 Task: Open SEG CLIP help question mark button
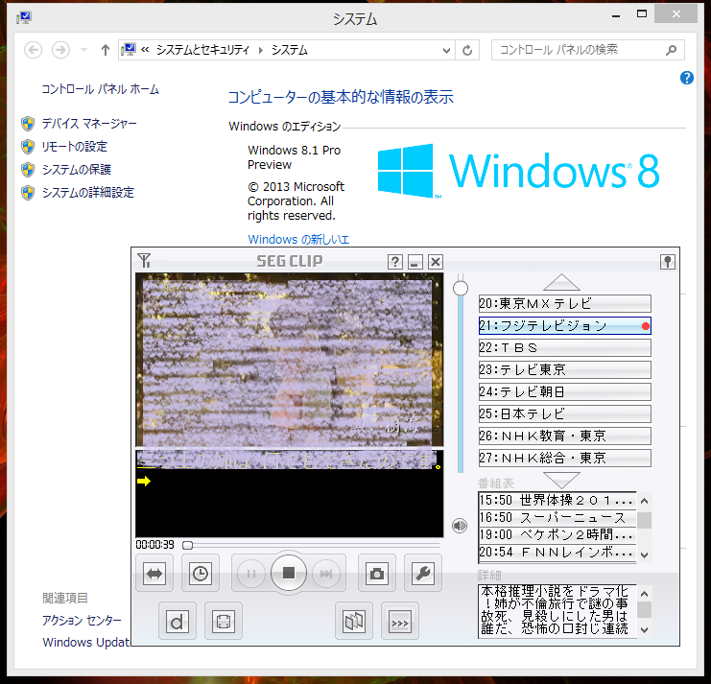[395, 262]
